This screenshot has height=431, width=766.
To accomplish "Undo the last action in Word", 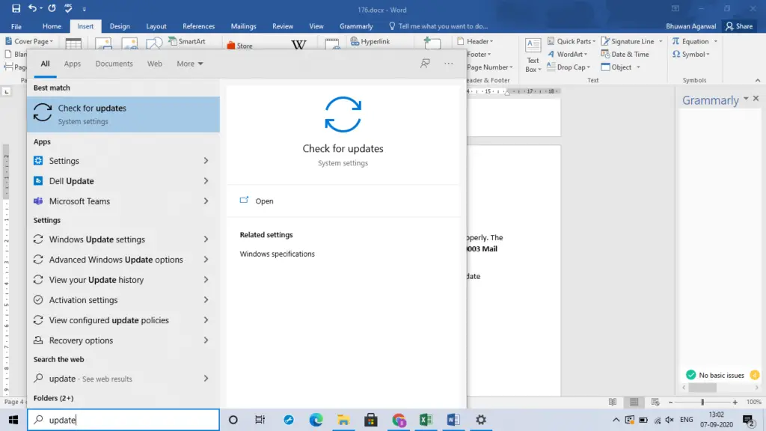I will point(32,8).
